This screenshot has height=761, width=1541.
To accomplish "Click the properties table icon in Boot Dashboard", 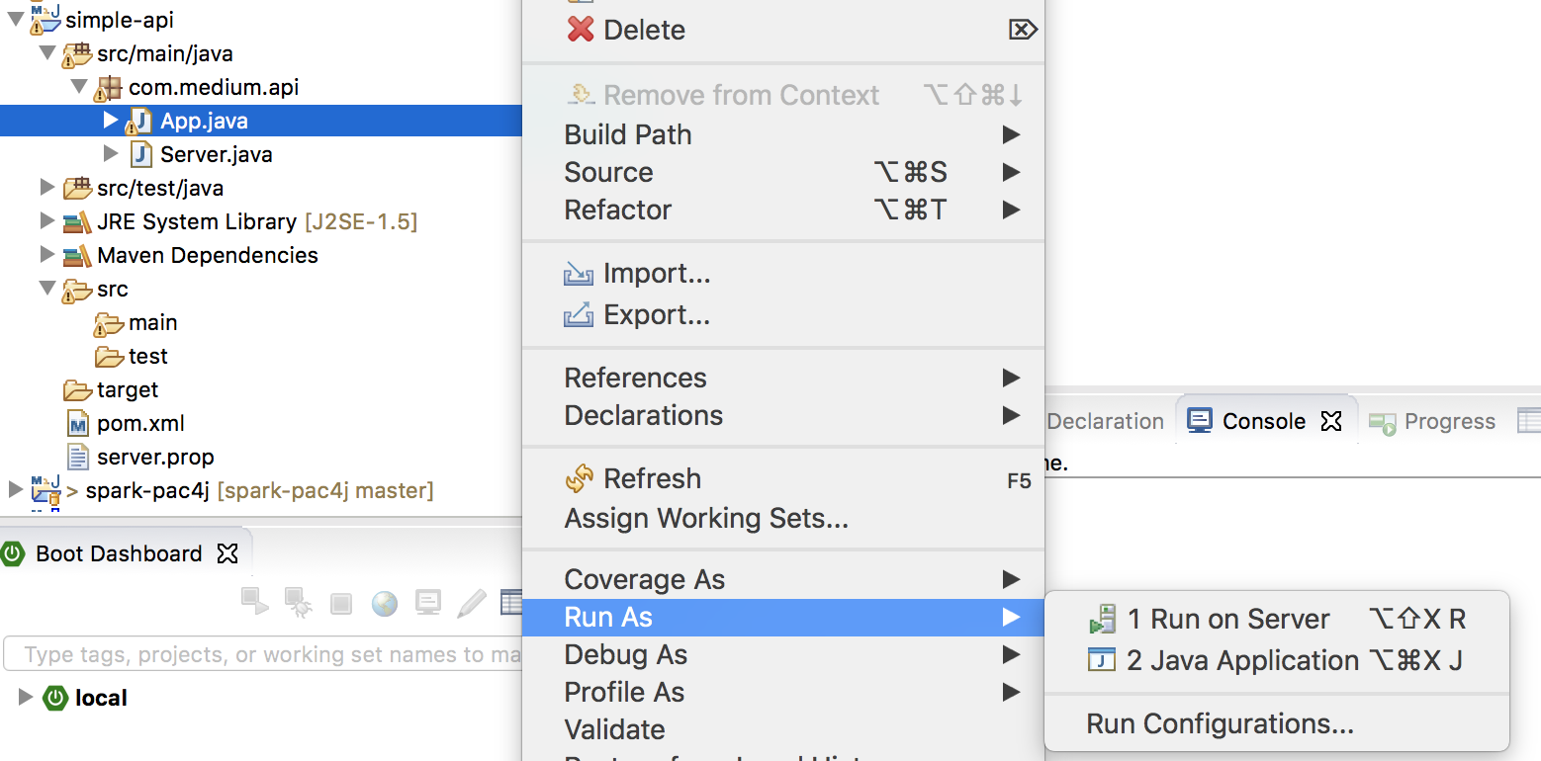I will coord(511,602).
